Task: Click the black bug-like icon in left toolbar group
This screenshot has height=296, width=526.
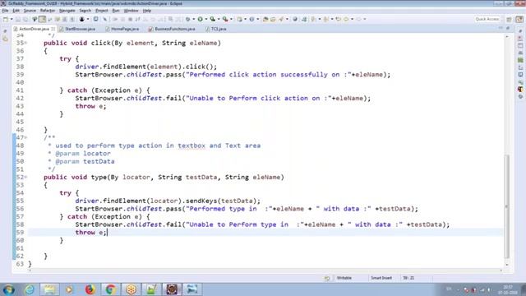Action: tap(82, 19)
